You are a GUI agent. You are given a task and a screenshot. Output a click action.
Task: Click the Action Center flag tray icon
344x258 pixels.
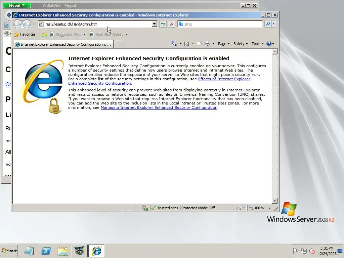click(296, 251)
